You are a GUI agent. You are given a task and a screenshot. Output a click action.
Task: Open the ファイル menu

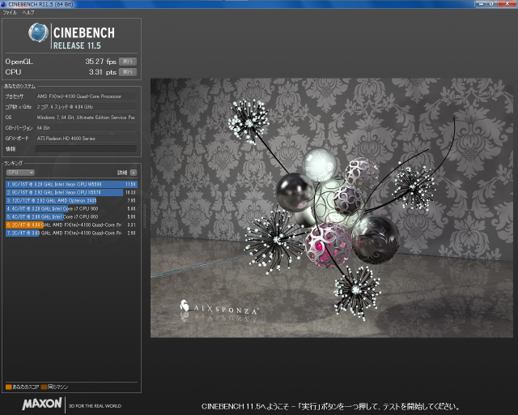pos(10,13)
